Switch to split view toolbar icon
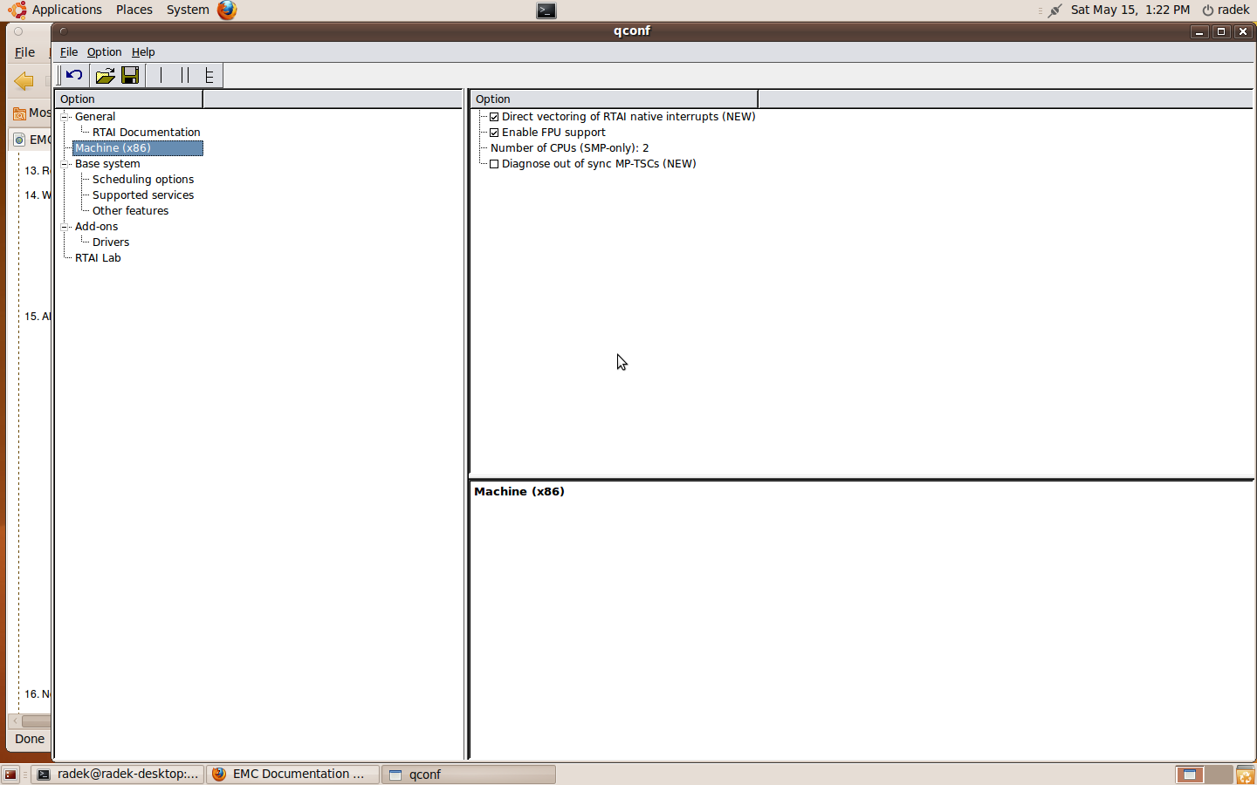The width and height of the screenshot is (1257, 785). click(184, 76)
